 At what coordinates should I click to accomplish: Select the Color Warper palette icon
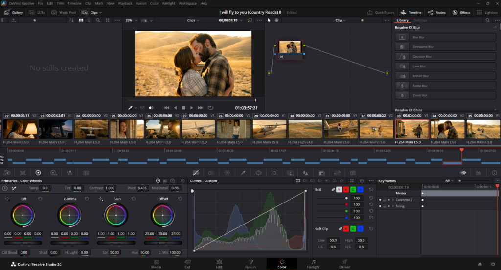(x=227, y=173)
